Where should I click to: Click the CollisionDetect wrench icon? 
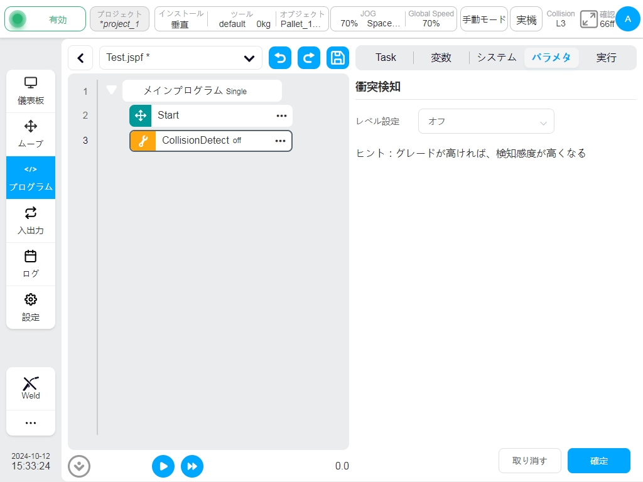pyautogui.click(x=143, y=141)
